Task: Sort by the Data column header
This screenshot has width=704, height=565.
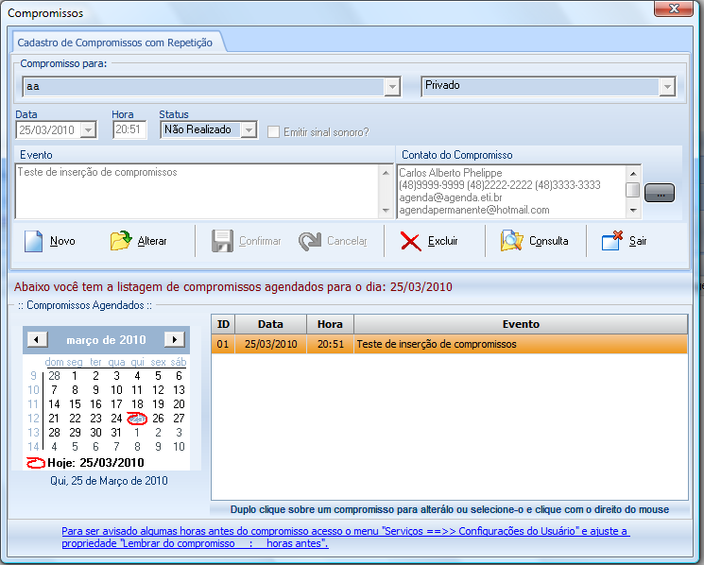Action: (271, 324)
